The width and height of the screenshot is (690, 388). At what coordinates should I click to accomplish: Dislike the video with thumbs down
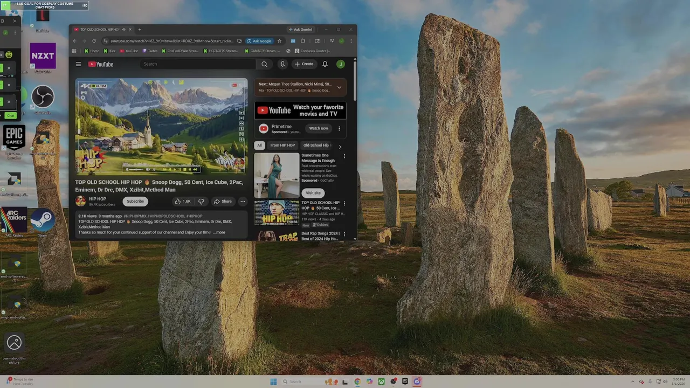tap(201, 202)
